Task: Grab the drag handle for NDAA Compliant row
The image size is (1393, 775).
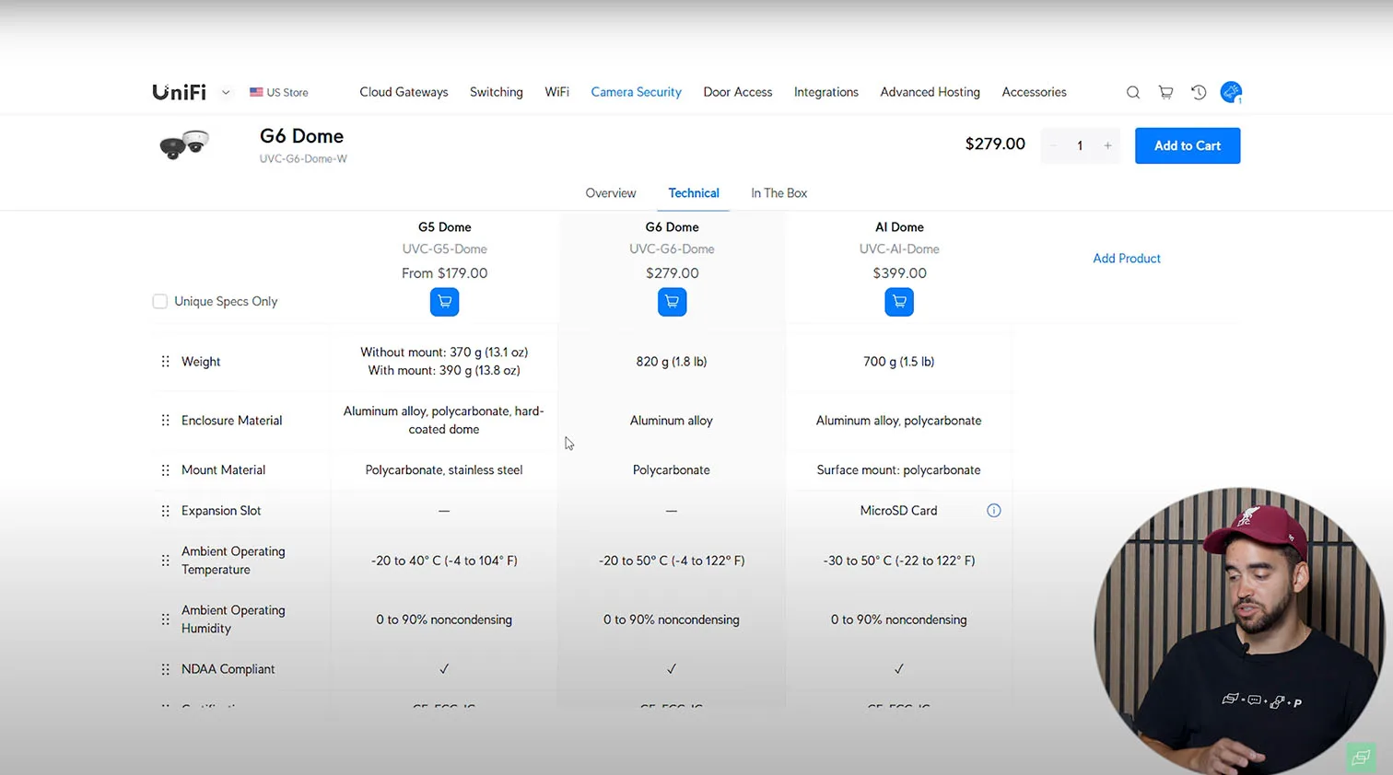Action: pos(166,669)
